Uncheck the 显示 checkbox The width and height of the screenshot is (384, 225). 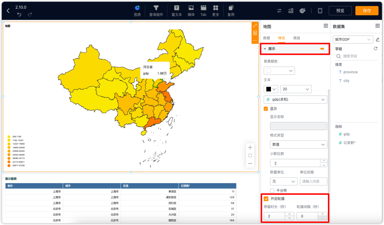pos(265,109)
